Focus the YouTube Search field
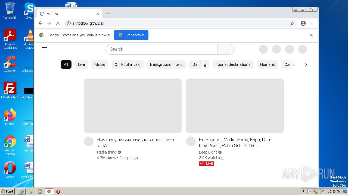The height and width of the screenshot is (195, 348). 162,49
